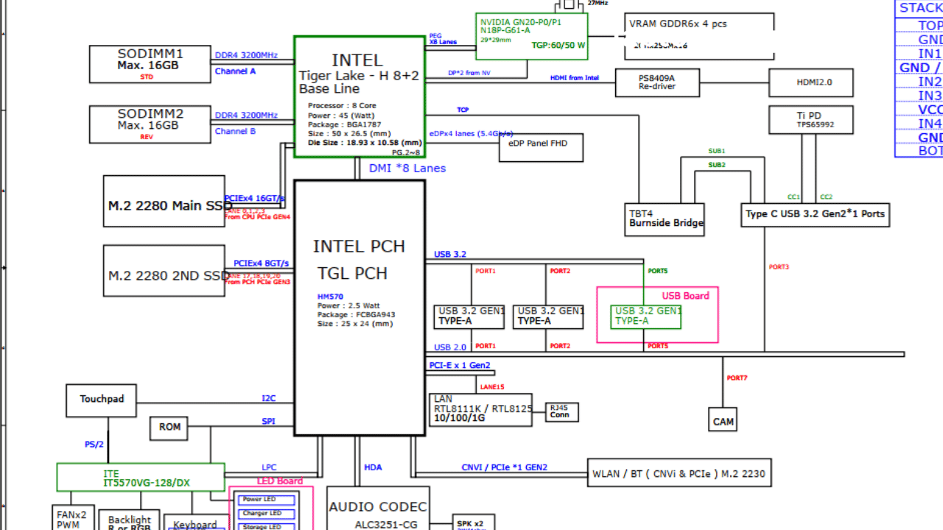
Task: Select the WLAN / BT M.2 2230 block
Action: coord(679,473)
